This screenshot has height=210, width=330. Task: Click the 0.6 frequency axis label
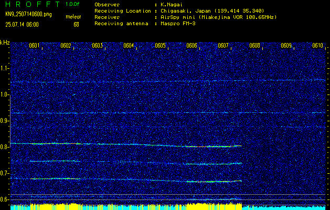point(5,199)
